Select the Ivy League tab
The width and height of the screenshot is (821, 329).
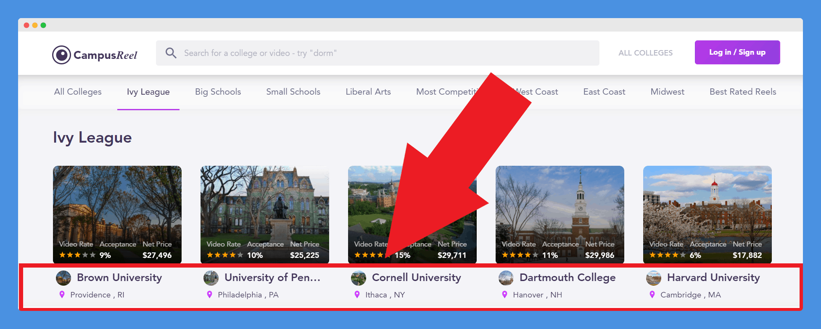click(148, 92)
